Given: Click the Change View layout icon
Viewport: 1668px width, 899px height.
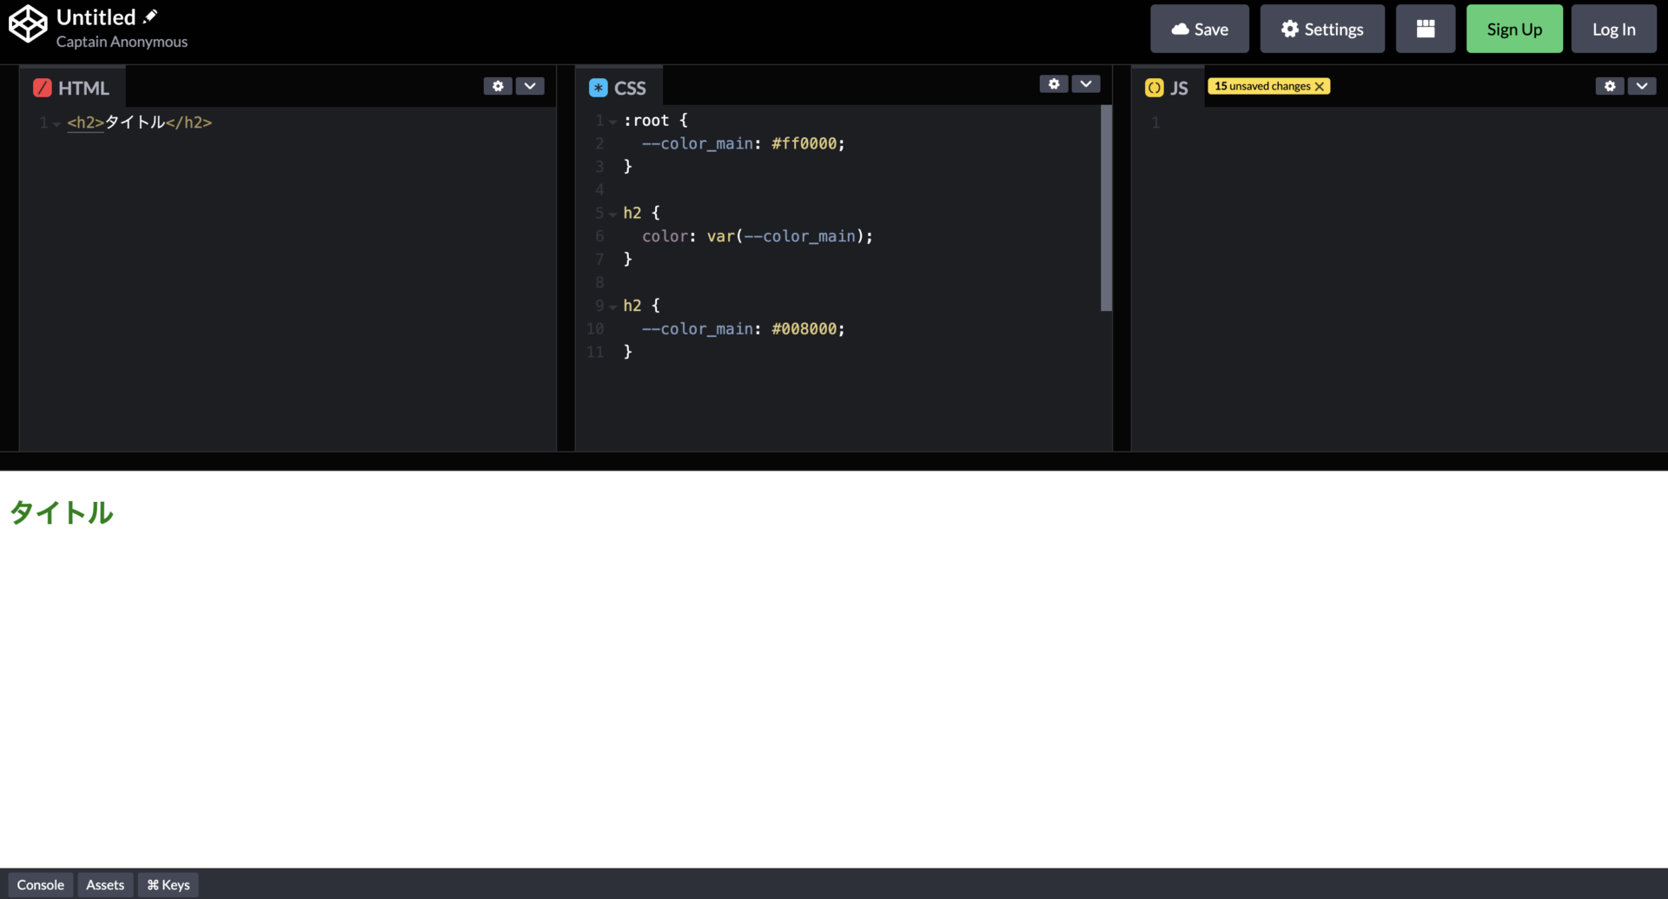Looking at the screenshot, I should click(x=1425, y=29).
